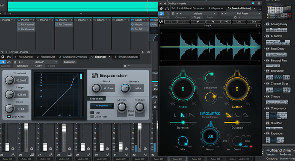Click the Waves logo in Smack Attack toolbar
Viewport: 295px width, 161px height.
coord(162,22)
